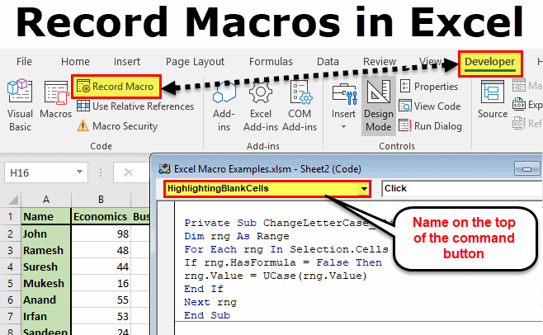Click the 'End Sub' code line
This screenshot has width=543, height=335.
tap(207, 315)
